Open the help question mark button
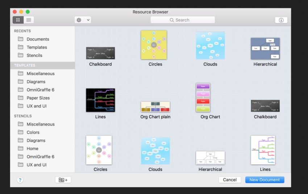 [20, 180]
